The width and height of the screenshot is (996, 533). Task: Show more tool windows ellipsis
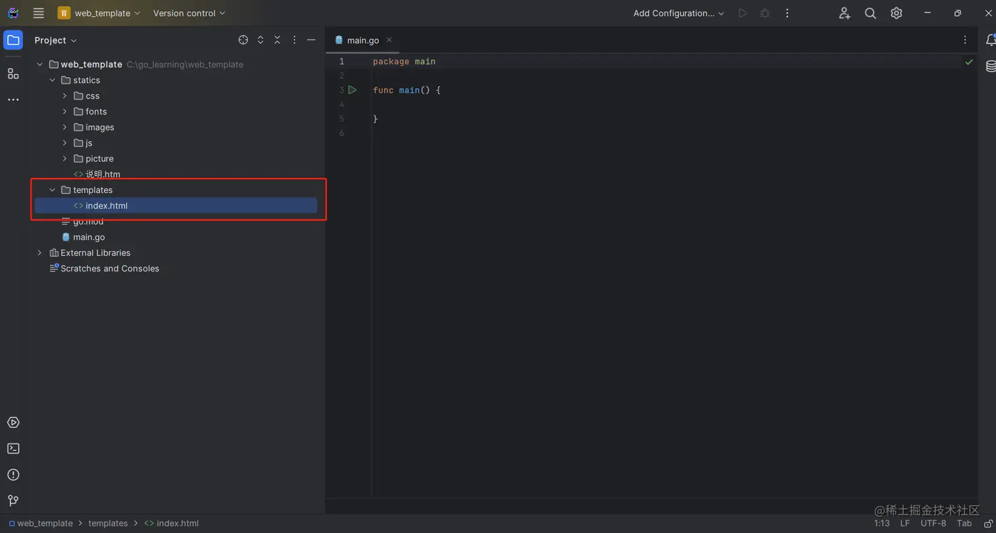pos(13,99)
